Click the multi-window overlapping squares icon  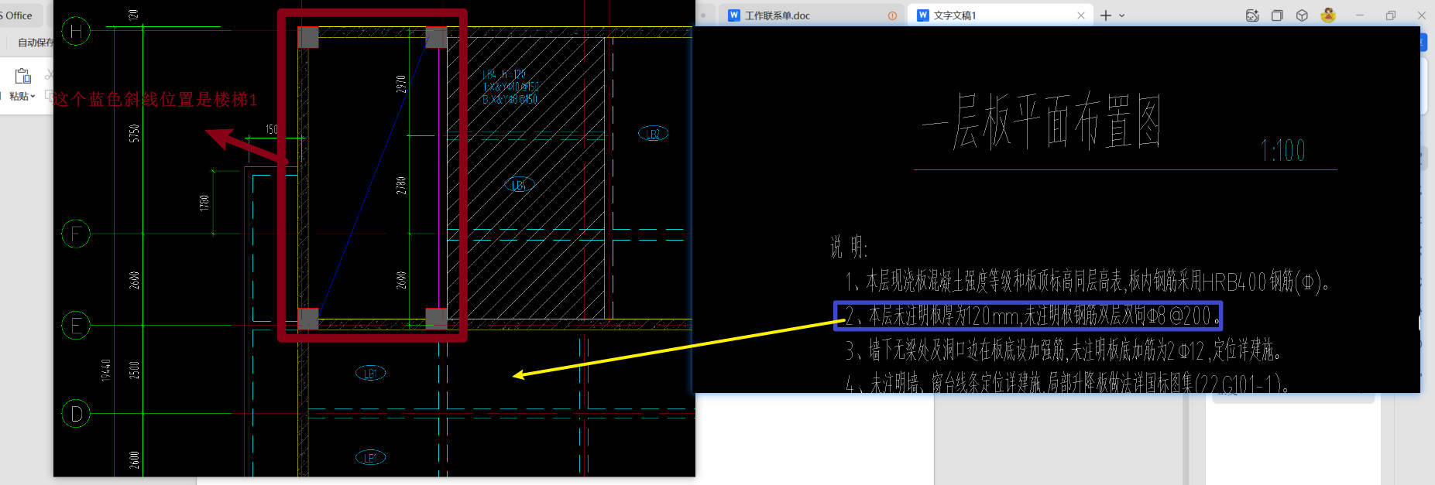tap(1277, 15)
